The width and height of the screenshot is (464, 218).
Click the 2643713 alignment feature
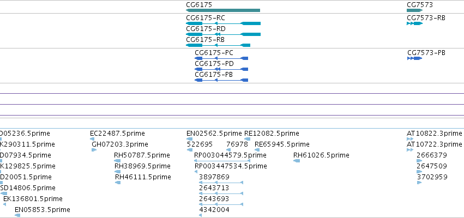(221, 193)
